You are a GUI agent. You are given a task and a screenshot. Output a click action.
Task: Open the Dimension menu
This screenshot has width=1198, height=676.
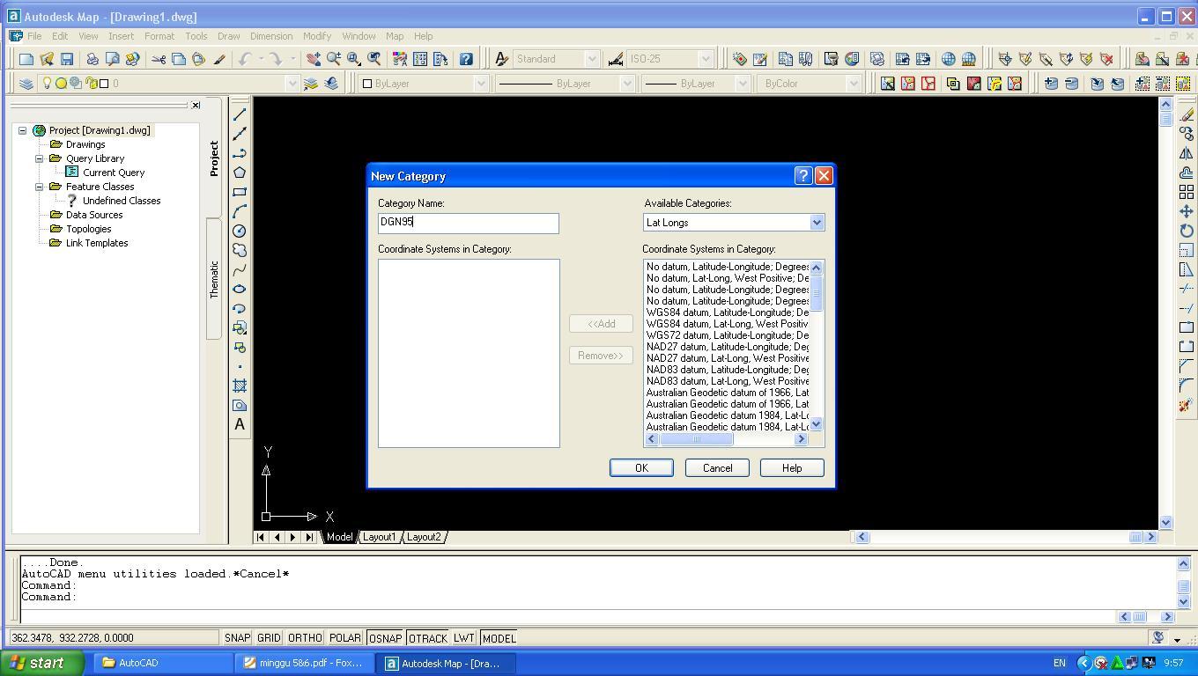pos(271,36)
